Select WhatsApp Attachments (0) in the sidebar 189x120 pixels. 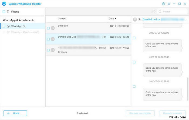(x=23, y=32)
